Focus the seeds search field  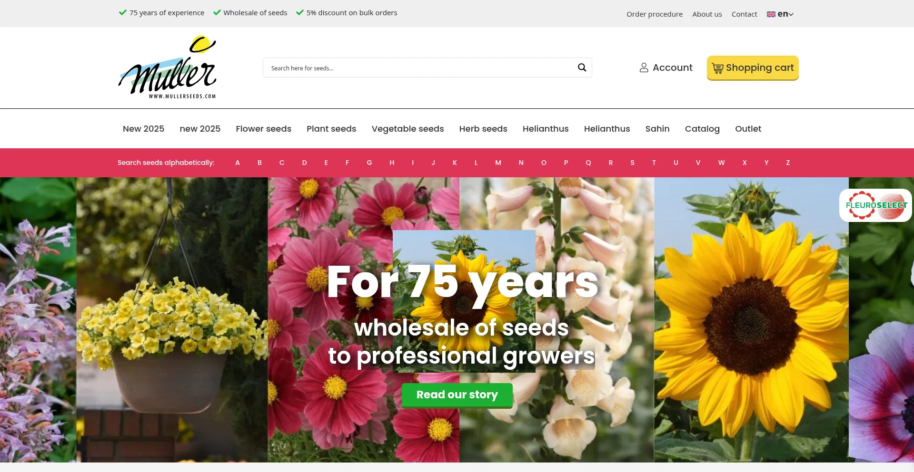pos(419,68)
